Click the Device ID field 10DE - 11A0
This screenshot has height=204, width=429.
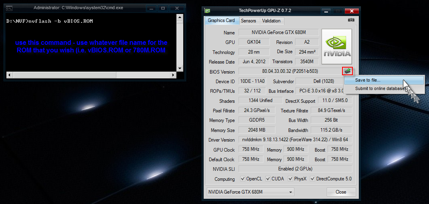[252, 81]
